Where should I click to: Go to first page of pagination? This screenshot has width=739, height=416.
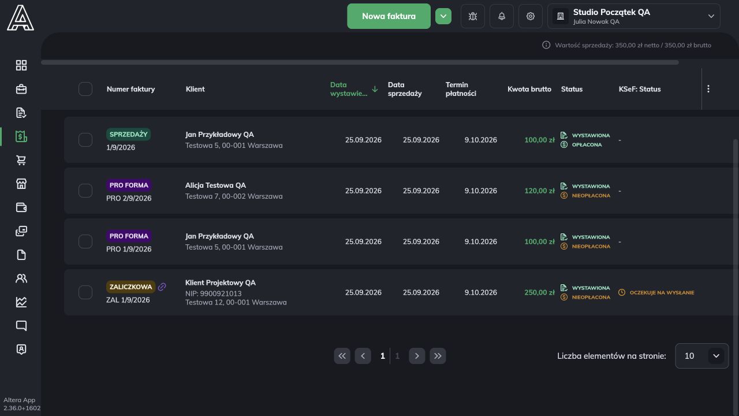tap(342, 356)
